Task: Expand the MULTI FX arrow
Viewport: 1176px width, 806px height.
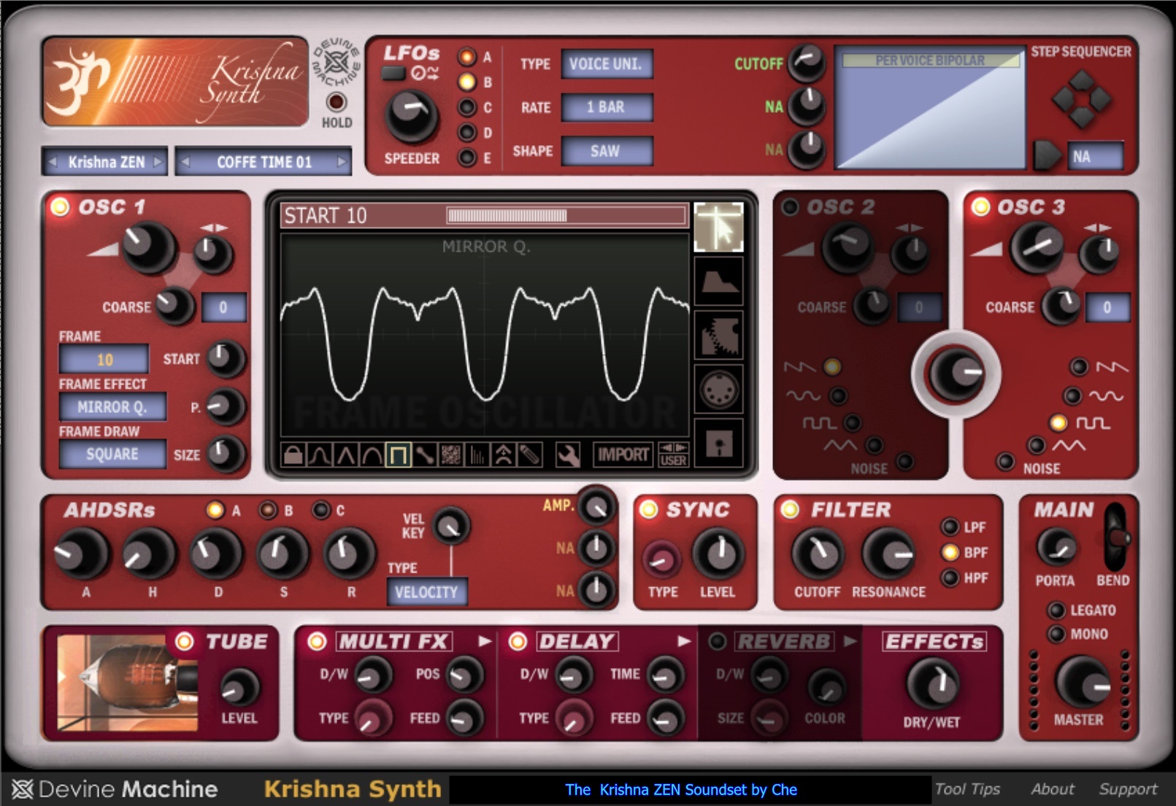Action: click(484, 641)
